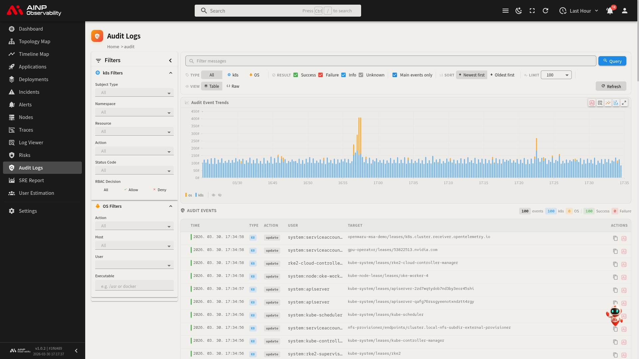This screenshot has height=359, width=639.
Task: Open the Limit 100 dropdown
Action: pyautogui.click(x=556, y=75)
